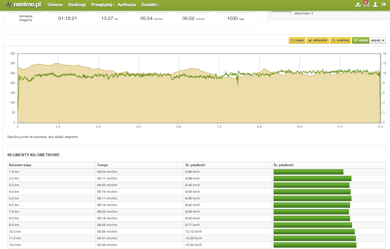Click the navime.pl compass logo
This screenshot has width=390, height=249.
[9, 4]
